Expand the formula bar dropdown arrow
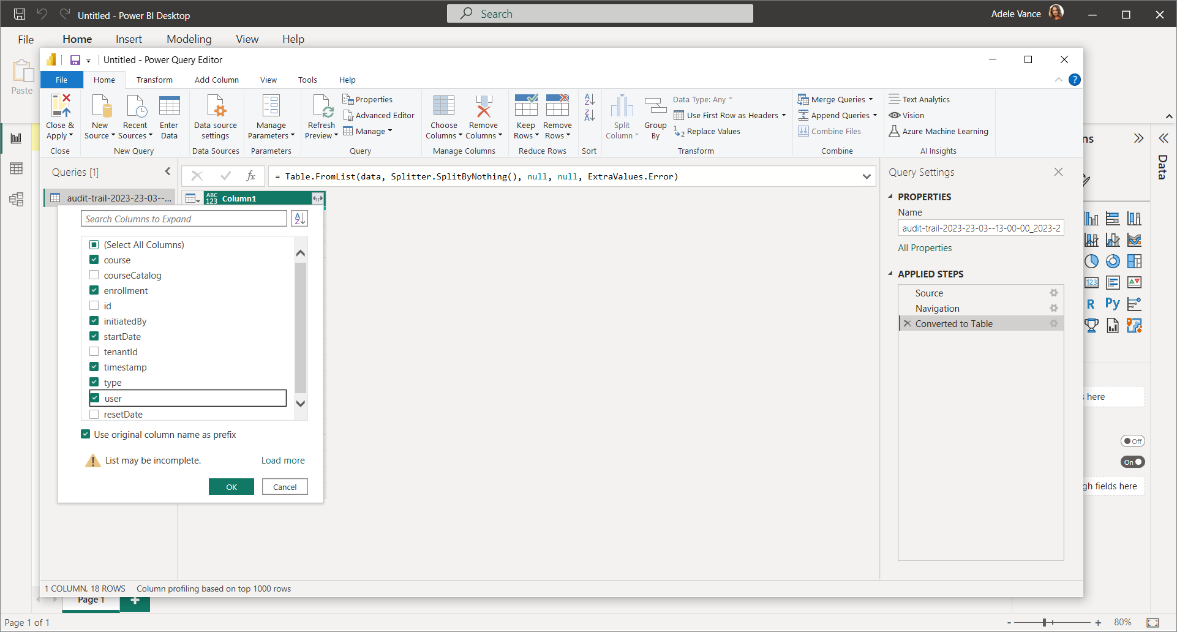 pos(867,176)
